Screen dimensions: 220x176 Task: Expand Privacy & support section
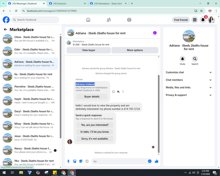click(x=189, y=95)
